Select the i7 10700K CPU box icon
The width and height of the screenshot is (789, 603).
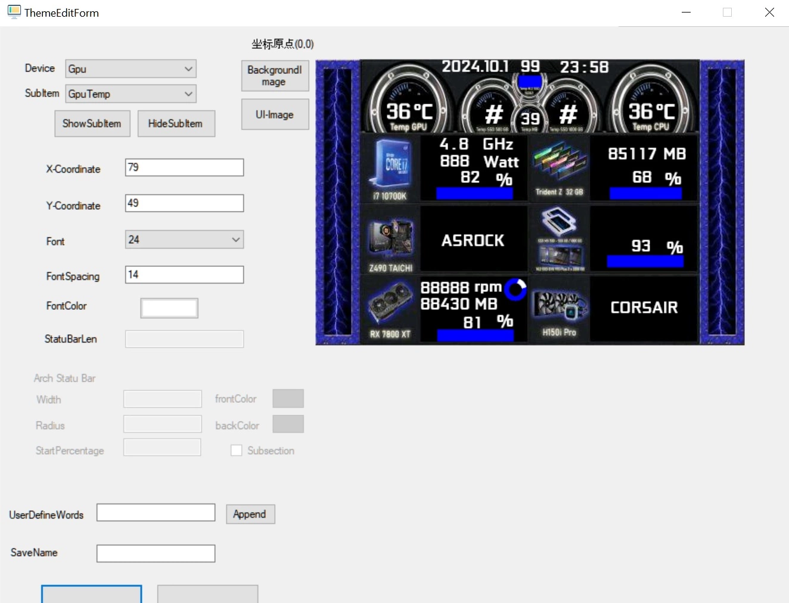pos(391,164)
